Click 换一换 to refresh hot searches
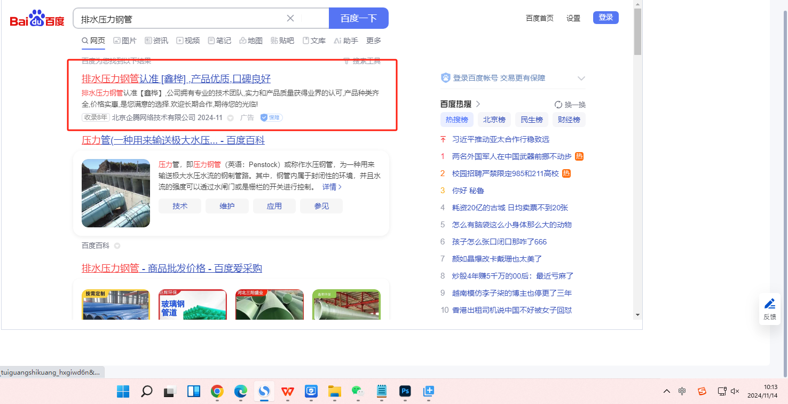This screenshot has width=788, height=404. pos(570,105)
